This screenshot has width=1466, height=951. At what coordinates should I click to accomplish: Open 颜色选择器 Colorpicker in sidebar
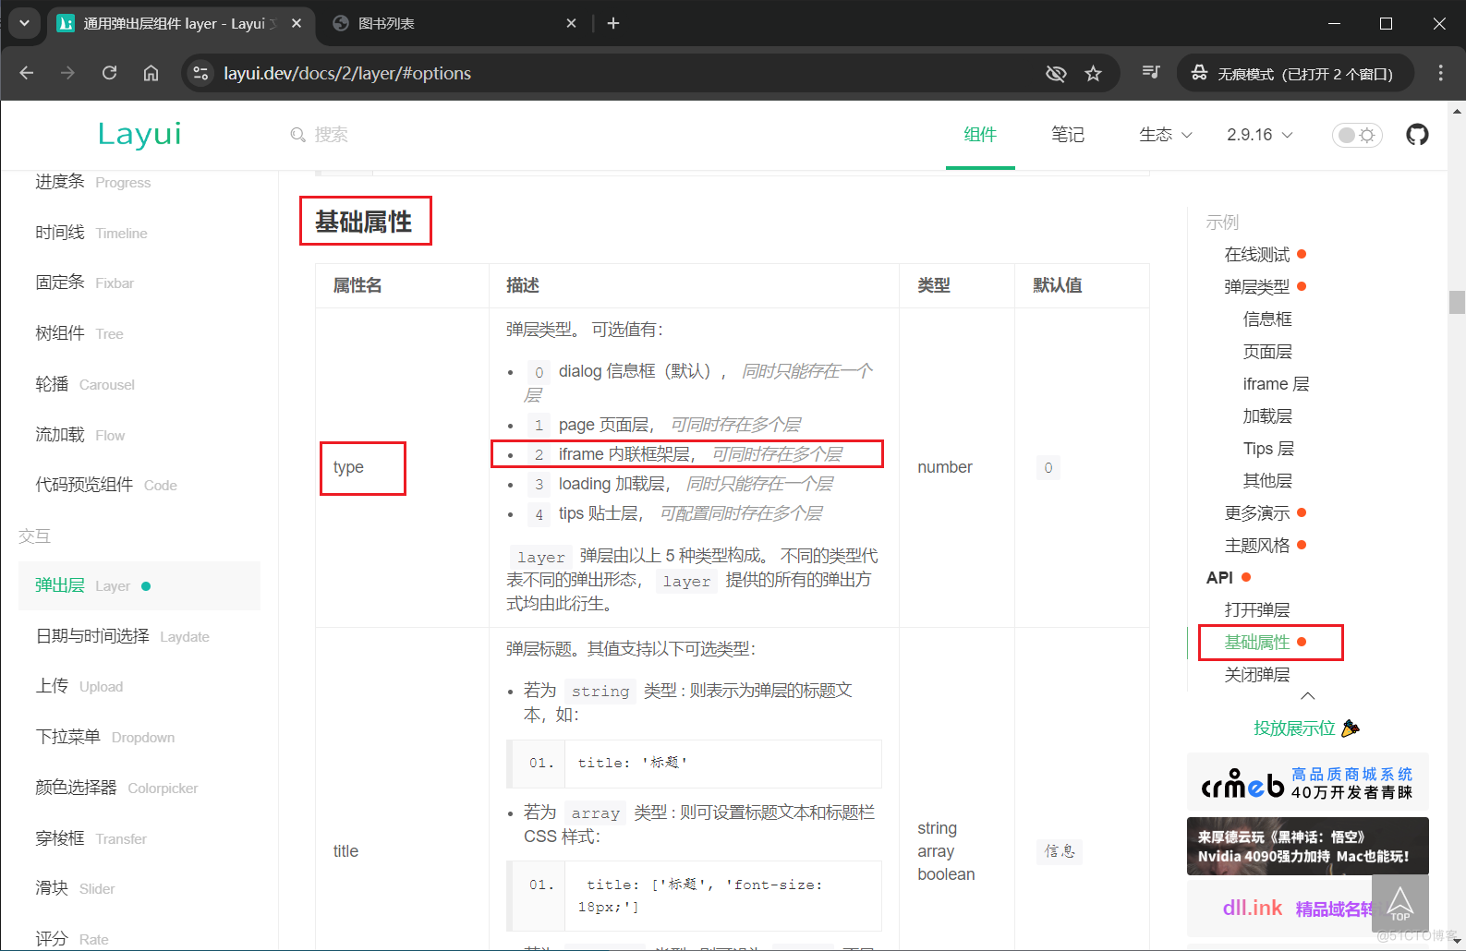[x=117, y=788]
